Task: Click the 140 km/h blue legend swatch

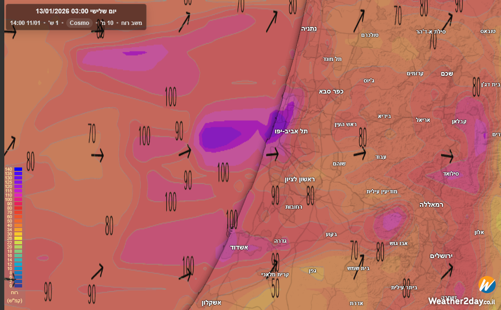Action: point(18,169)
